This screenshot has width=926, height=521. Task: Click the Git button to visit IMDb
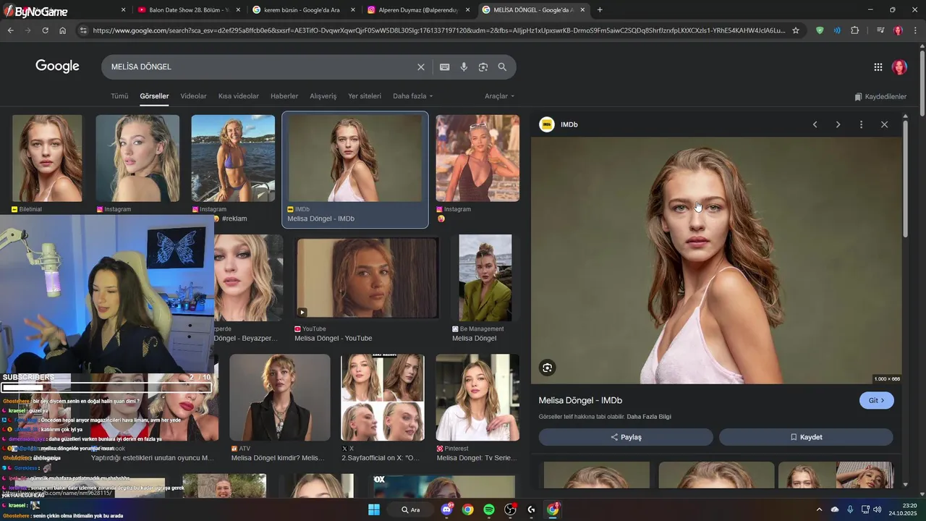[x=877, y=400]
